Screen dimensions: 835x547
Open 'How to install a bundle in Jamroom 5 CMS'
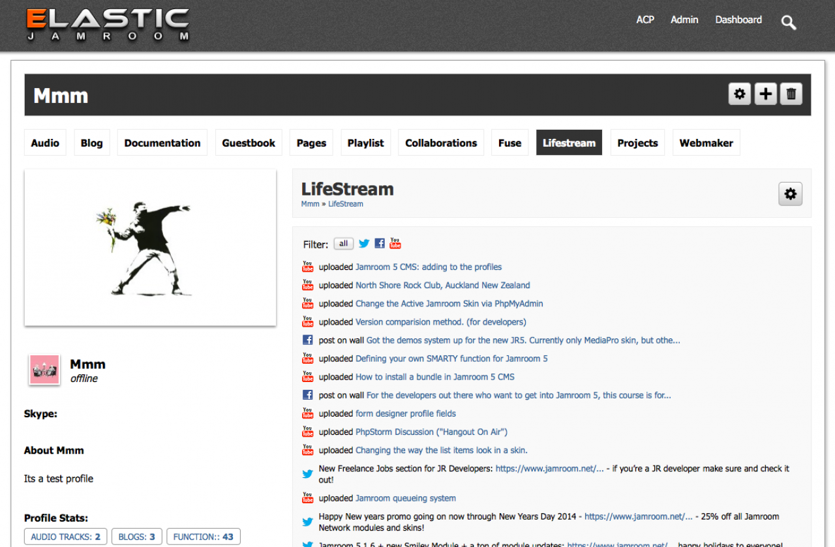[x=435, y=376]
